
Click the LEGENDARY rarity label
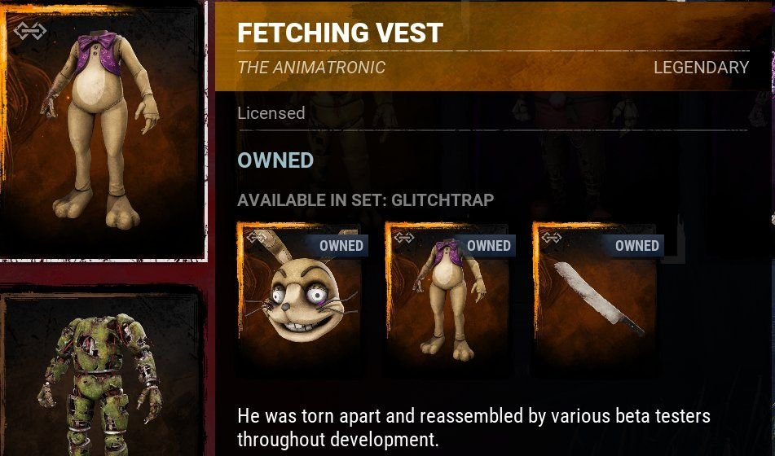point(701,68)
